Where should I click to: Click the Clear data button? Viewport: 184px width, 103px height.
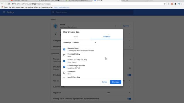[x=116, y=82]
